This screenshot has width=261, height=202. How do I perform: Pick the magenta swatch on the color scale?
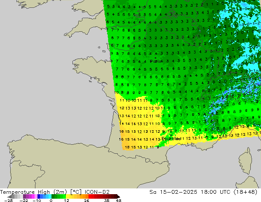click(x=33, y=197)
